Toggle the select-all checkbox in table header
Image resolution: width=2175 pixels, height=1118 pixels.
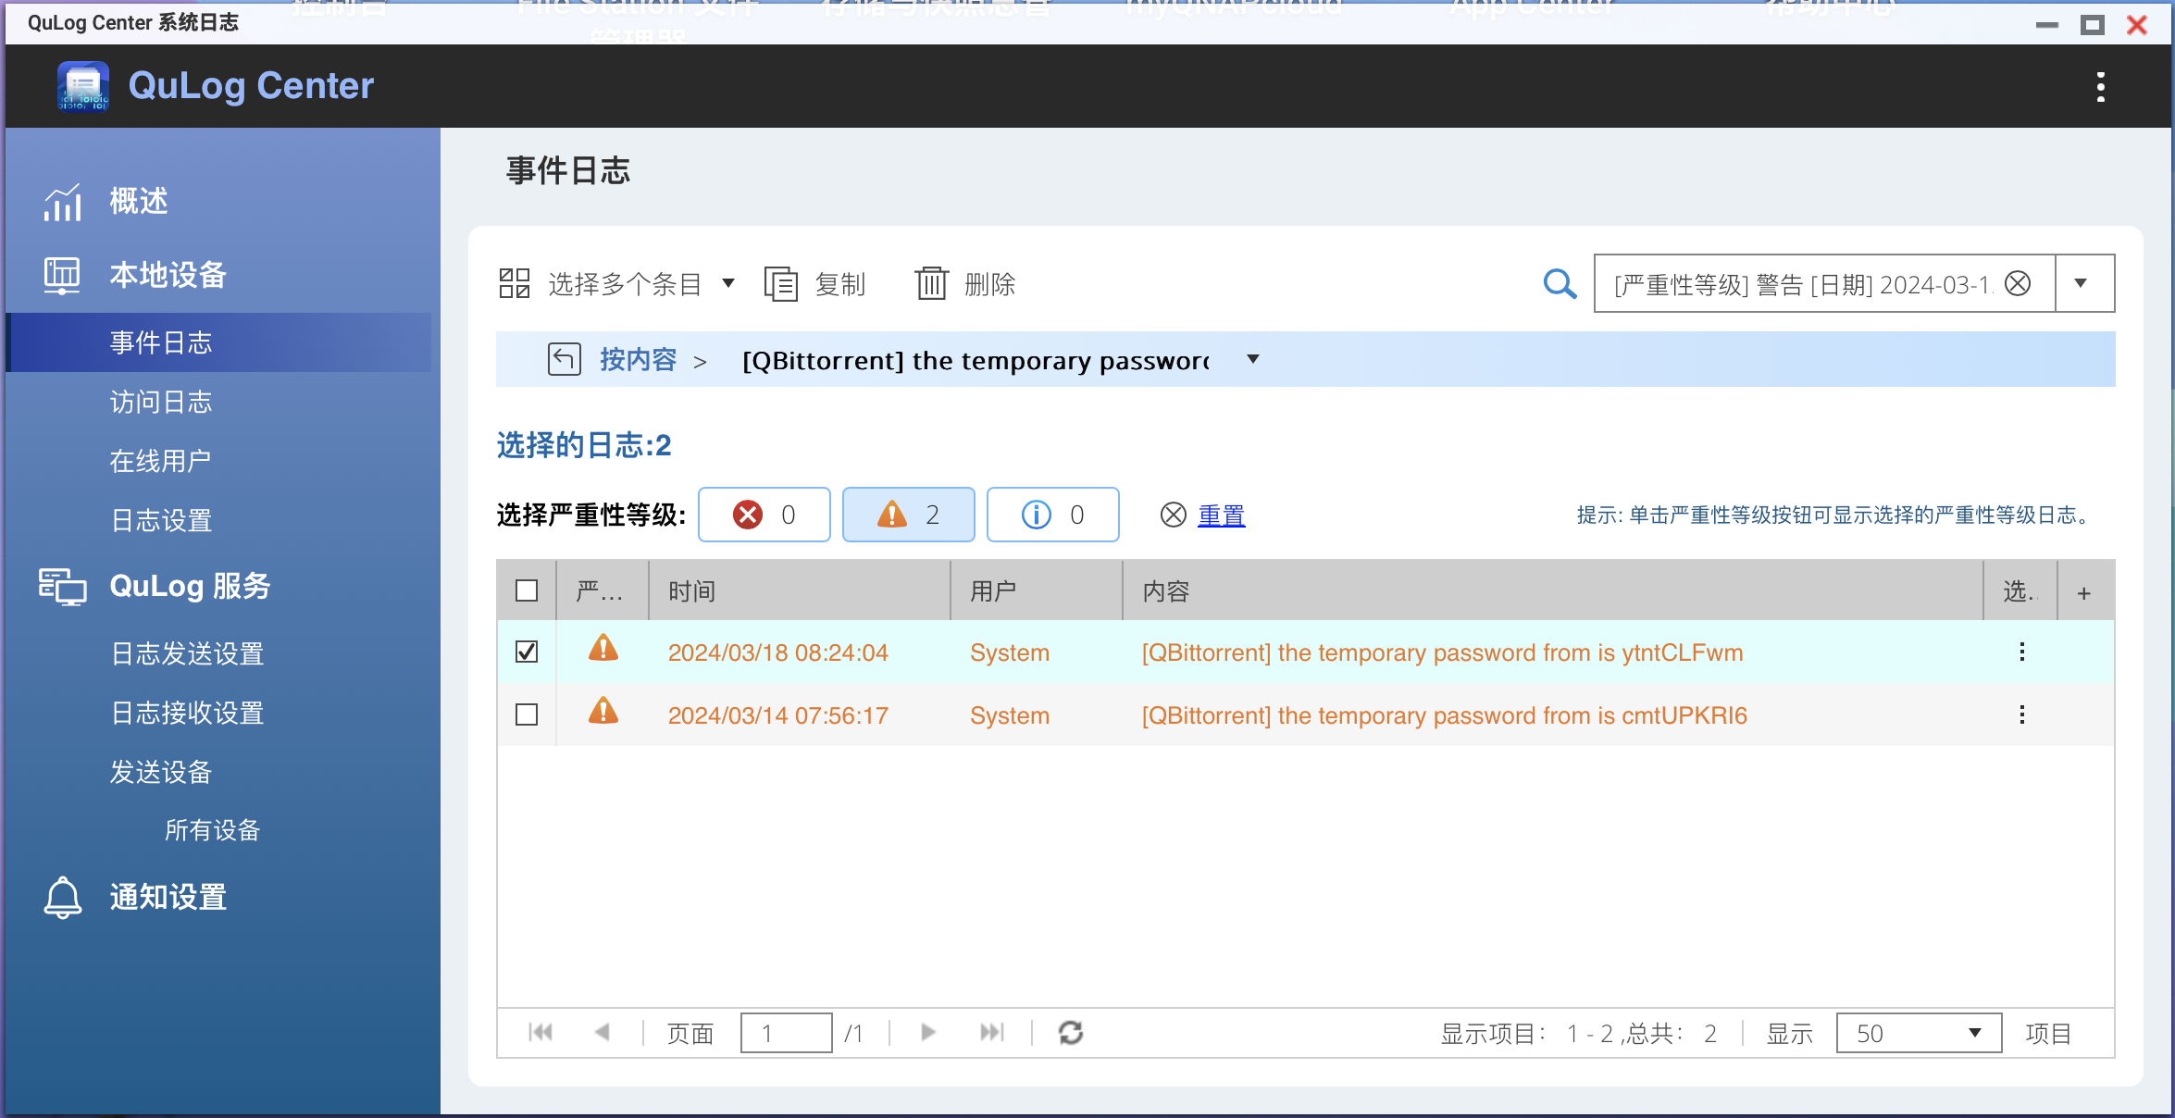pyautogui.click(x=527, y=590)
